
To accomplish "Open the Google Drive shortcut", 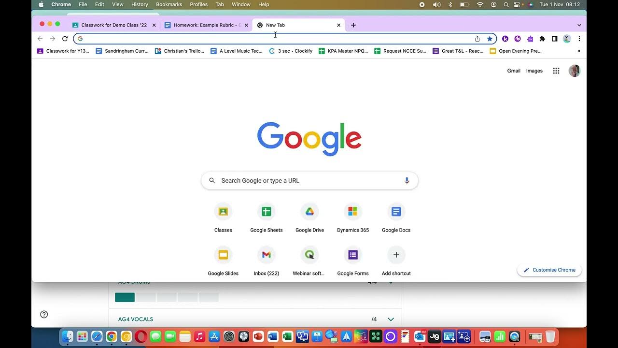I will pyautogui.click(x=309, y=217).
